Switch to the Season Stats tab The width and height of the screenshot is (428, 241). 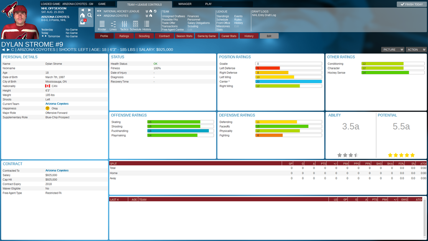point(184,36)
